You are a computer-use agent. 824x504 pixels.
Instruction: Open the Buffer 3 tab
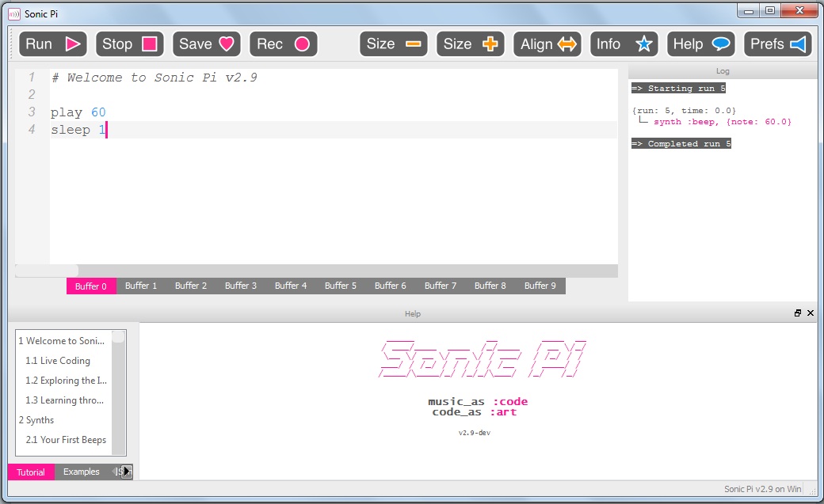tap(241, 286)
